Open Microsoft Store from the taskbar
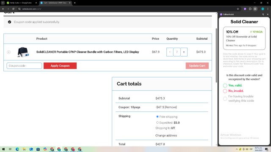Image resolution: width=271 pixels, height=152 pixels. tap(38, 149)
